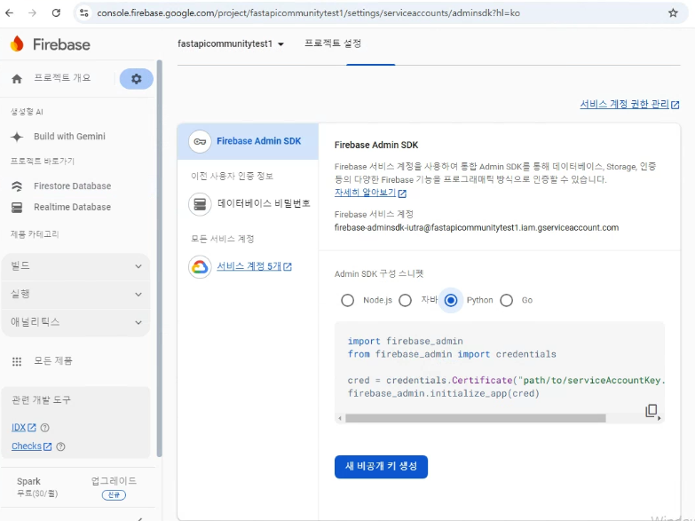
Task: Select the Python radio button
Action: click(451, 300)
